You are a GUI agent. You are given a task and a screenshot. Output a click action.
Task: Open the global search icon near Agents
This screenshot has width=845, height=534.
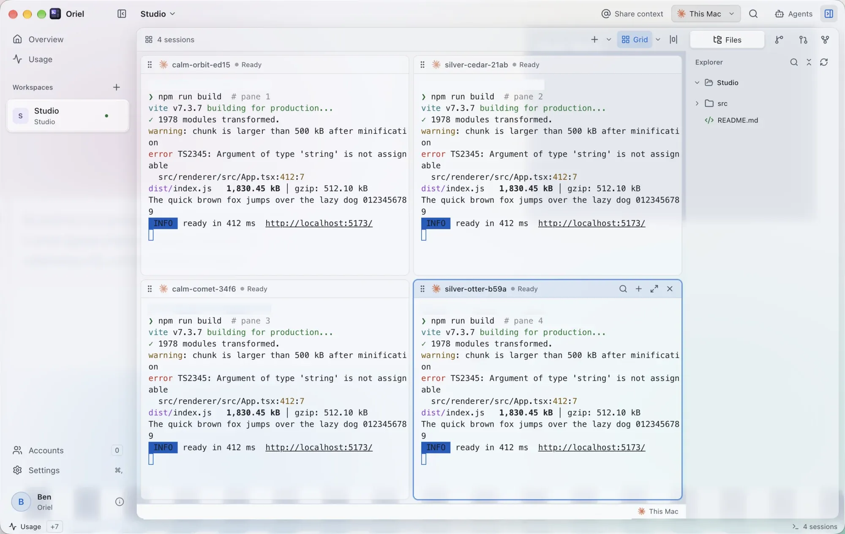tap(753, 14)
